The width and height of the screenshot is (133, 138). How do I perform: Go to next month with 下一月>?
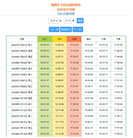click(x=78, y=29)
